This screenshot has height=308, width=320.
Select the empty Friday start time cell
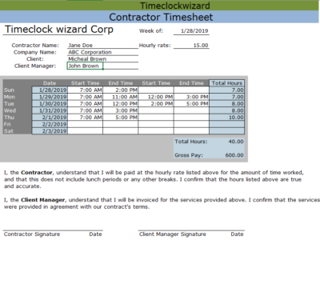pos(86,124)
